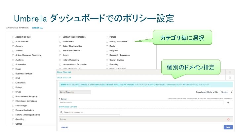Edit the Global Block List name field
Viewport: 238px width, 134px height.
coord(75,92)
